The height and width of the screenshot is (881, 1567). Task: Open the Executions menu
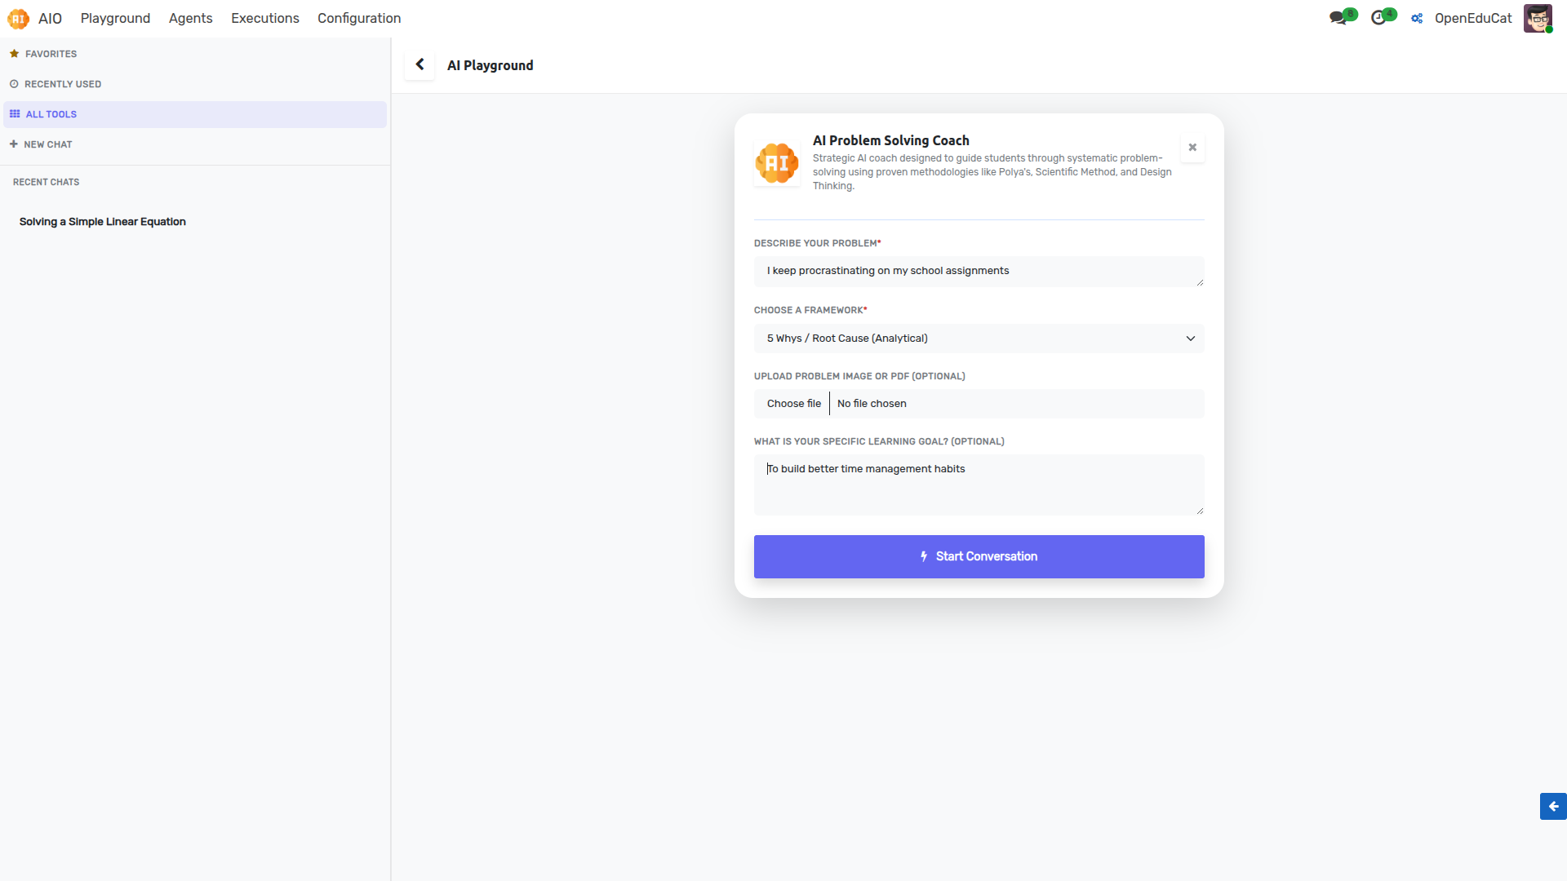pyautogui.click(x=264, y=18)
